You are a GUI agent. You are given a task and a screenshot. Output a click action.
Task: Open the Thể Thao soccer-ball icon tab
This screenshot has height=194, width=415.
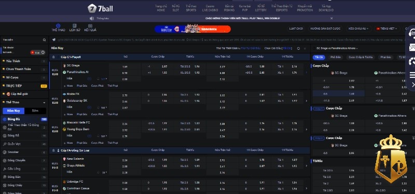pyautogui.click(x=58, y=25)
